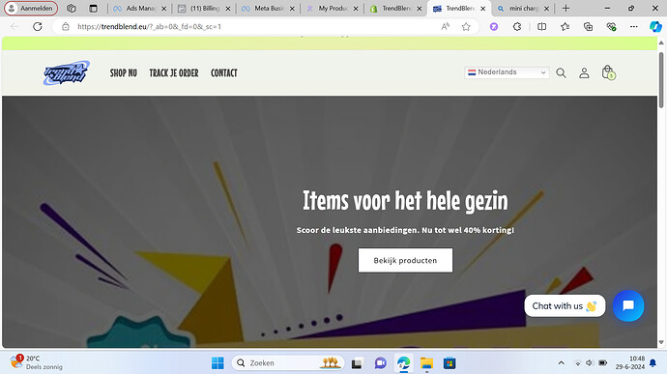Click the Zoeken taskbar search box

tap(288, 363)
